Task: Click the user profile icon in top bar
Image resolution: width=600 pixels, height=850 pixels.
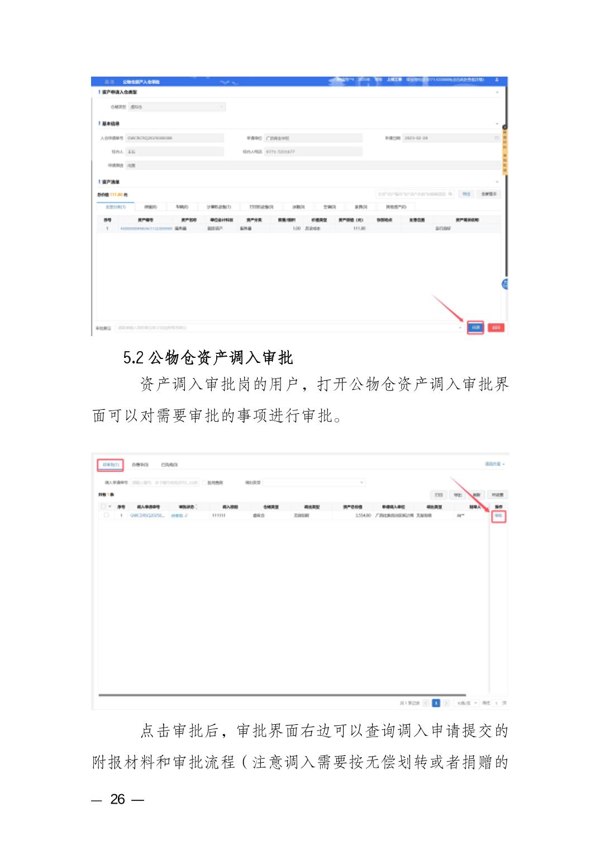Action: (x=497, y=81)
